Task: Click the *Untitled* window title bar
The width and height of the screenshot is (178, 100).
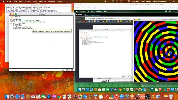Action: tap(42, 14)
